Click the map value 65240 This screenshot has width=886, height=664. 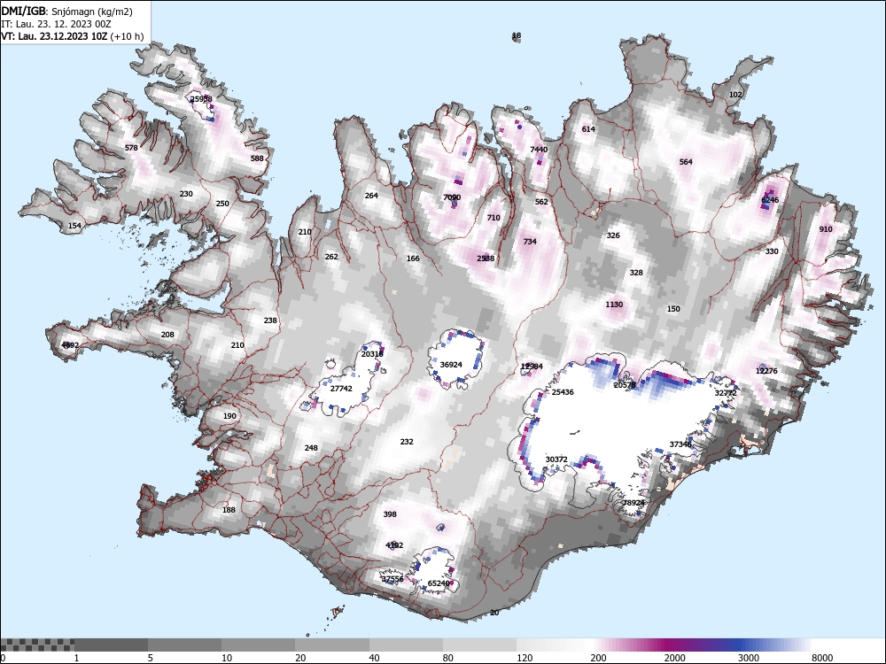point(439,583)
